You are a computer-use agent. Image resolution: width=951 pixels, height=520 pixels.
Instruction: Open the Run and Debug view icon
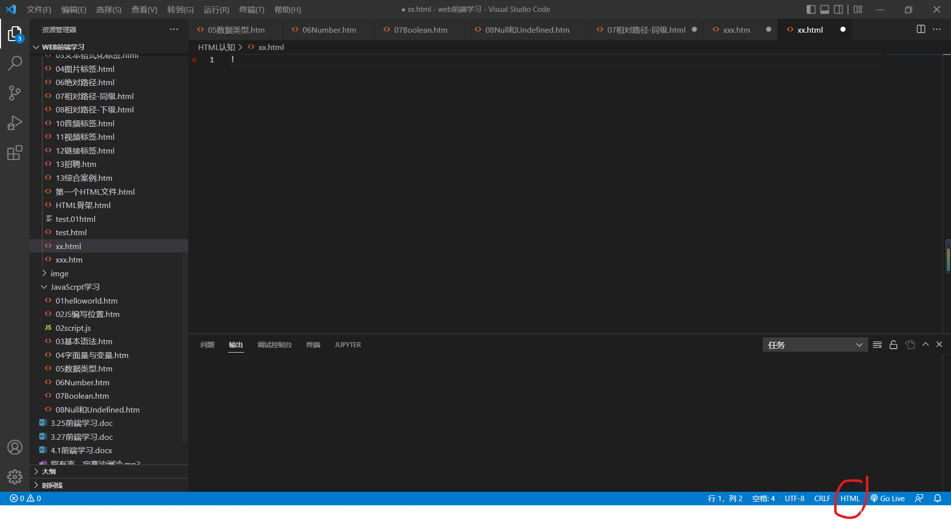[x=15, y=123]
